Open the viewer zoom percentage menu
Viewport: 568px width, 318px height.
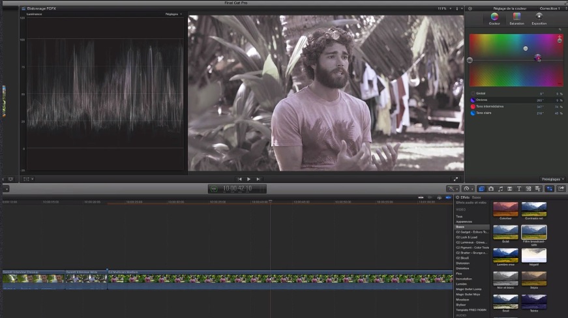(445, 8)
